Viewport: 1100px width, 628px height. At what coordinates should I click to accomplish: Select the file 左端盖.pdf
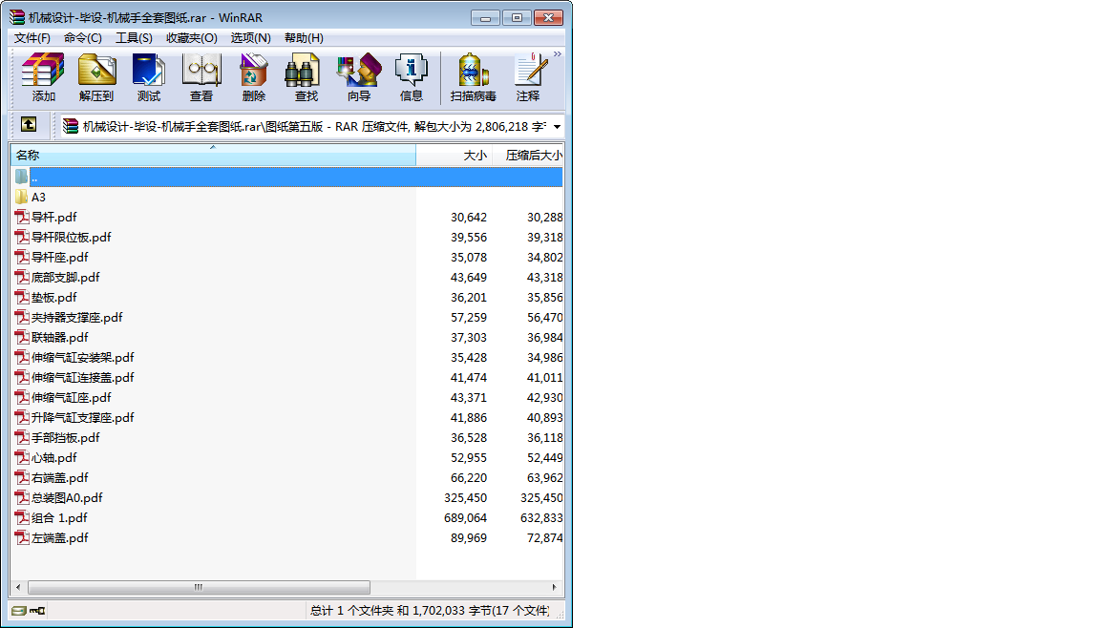pos(59,538)
